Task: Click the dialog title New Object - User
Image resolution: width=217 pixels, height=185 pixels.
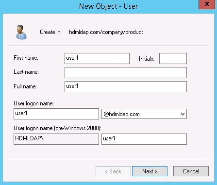Action: pyautogui.click(x=108, y=6)
